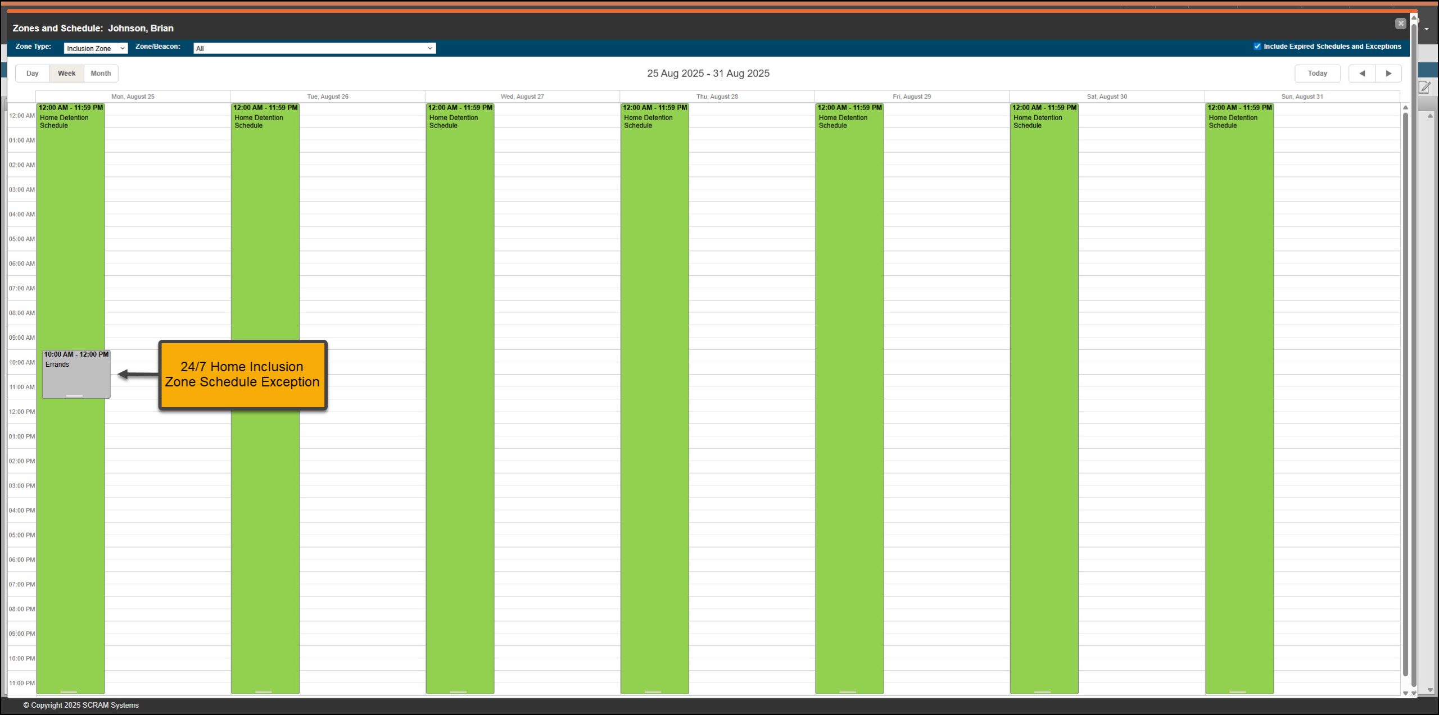This screenshot has height=715, width=1439.
Task: Jump to Today in calendar
Action: pos(1317,74)
